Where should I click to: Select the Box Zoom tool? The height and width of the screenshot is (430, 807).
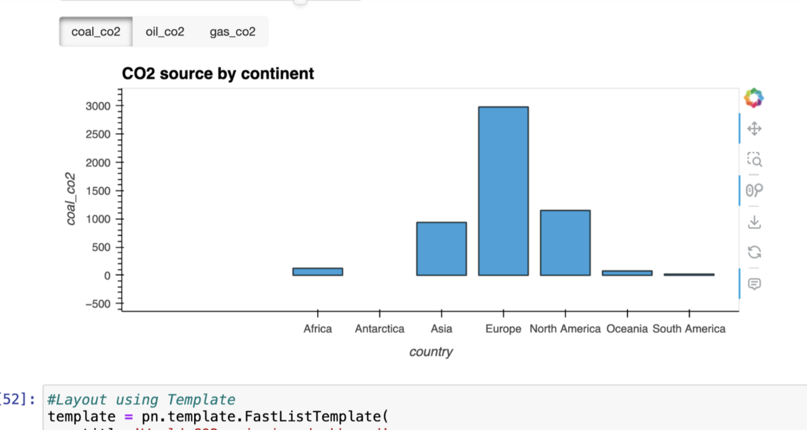click(x=754, y=159)
